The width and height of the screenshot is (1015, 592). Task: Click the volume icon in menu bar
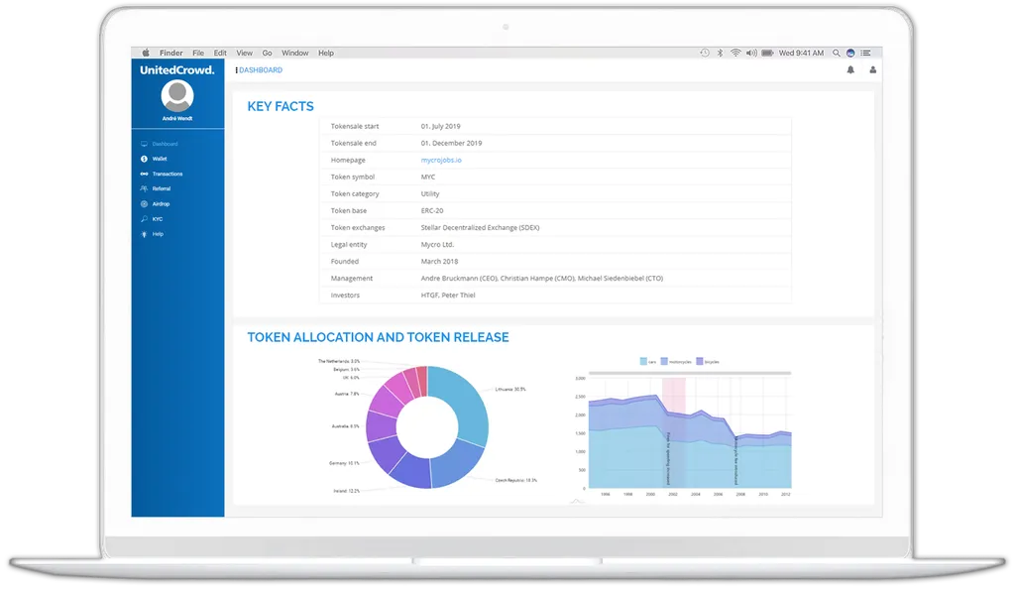tap(751, 54)
